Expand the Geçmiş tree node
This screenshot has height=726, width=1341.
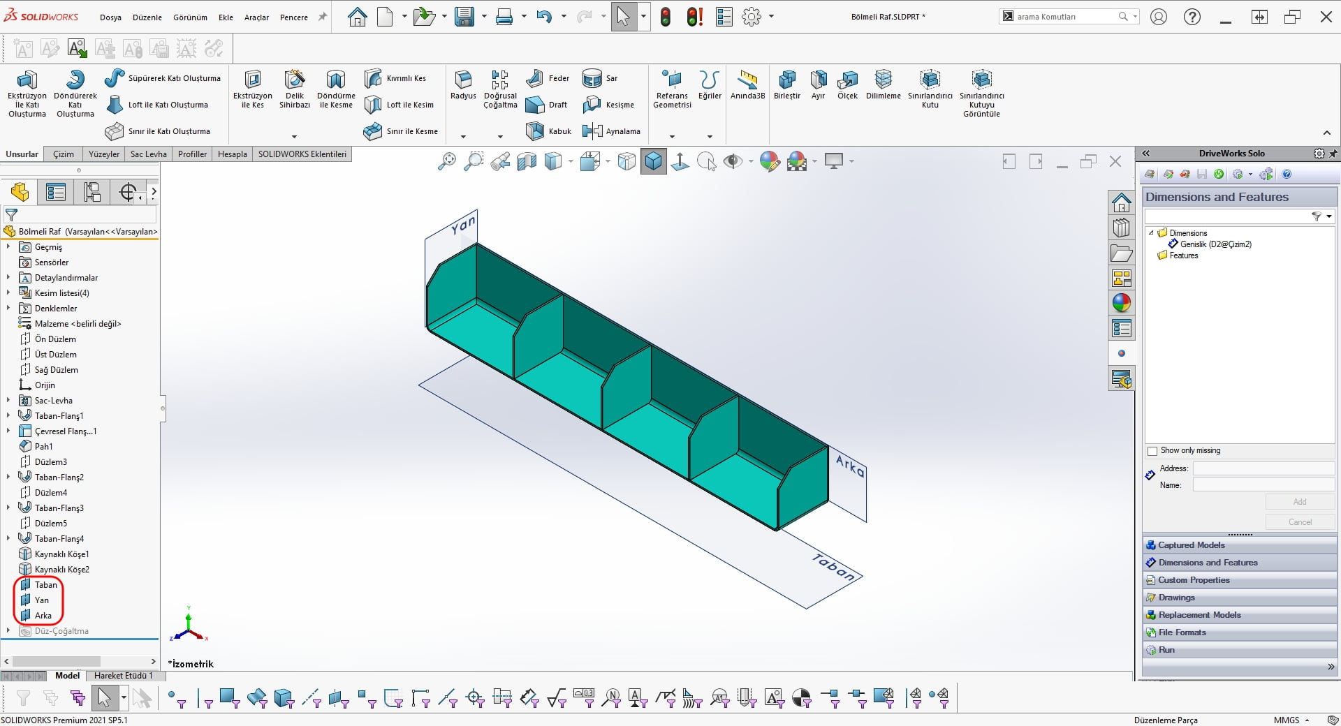click(8, 247)
